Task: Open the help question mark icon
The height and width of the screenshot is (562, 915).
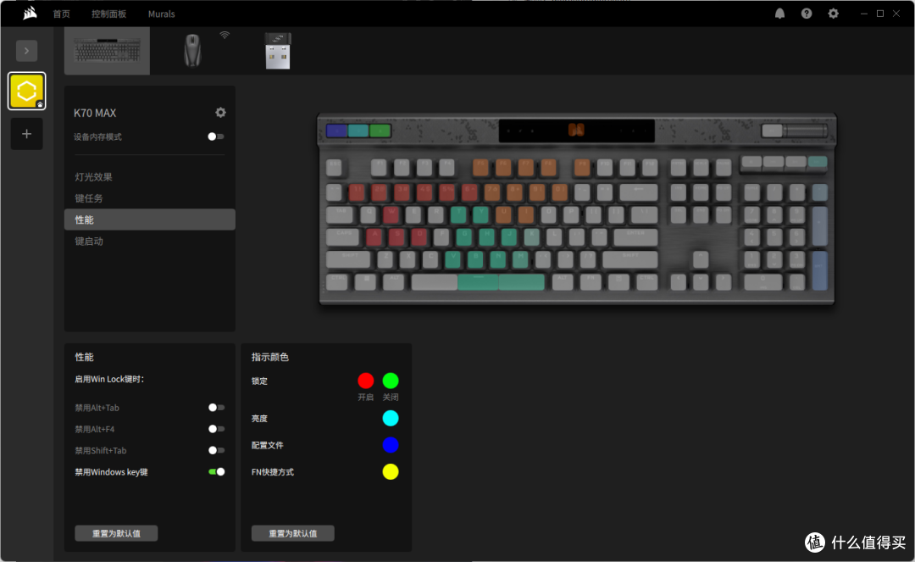Action: click(807, 14)
